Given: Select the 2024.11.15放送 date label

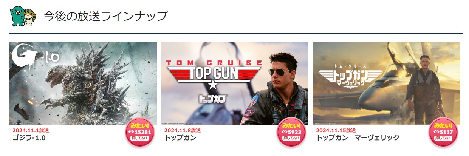Looking at the screenshot, I should point(336,130).
